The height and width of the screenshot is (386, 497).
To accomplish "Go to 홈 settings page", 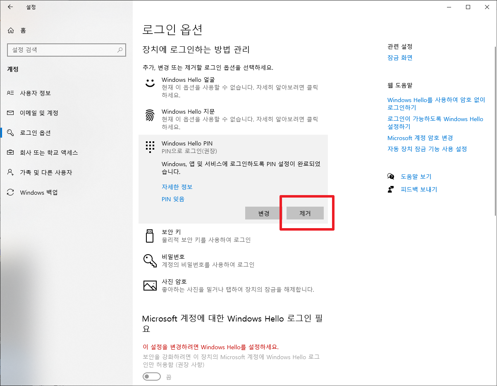I will pyautogui.click(x=66, y=30).
